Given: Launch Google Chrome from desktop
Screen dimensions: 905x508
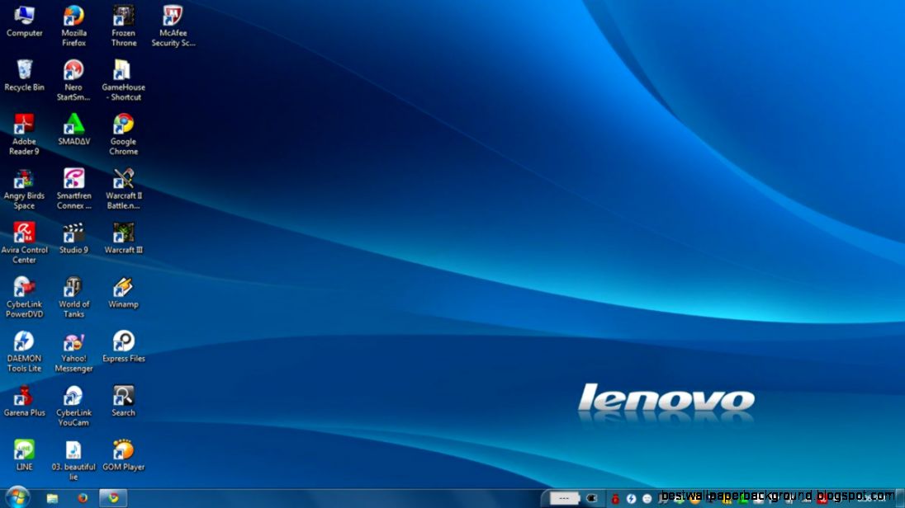Looking at the screenshot, I should pos(124,135).
